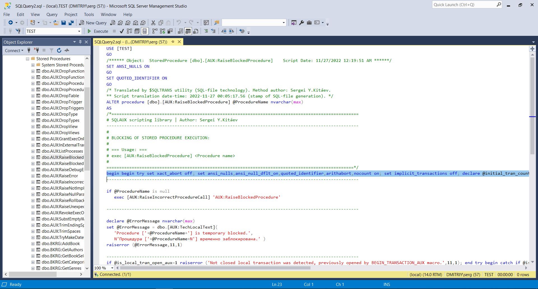This screenshot has height=289, width=538.
Task: Open a new MDX query
Action: [120, 23]
